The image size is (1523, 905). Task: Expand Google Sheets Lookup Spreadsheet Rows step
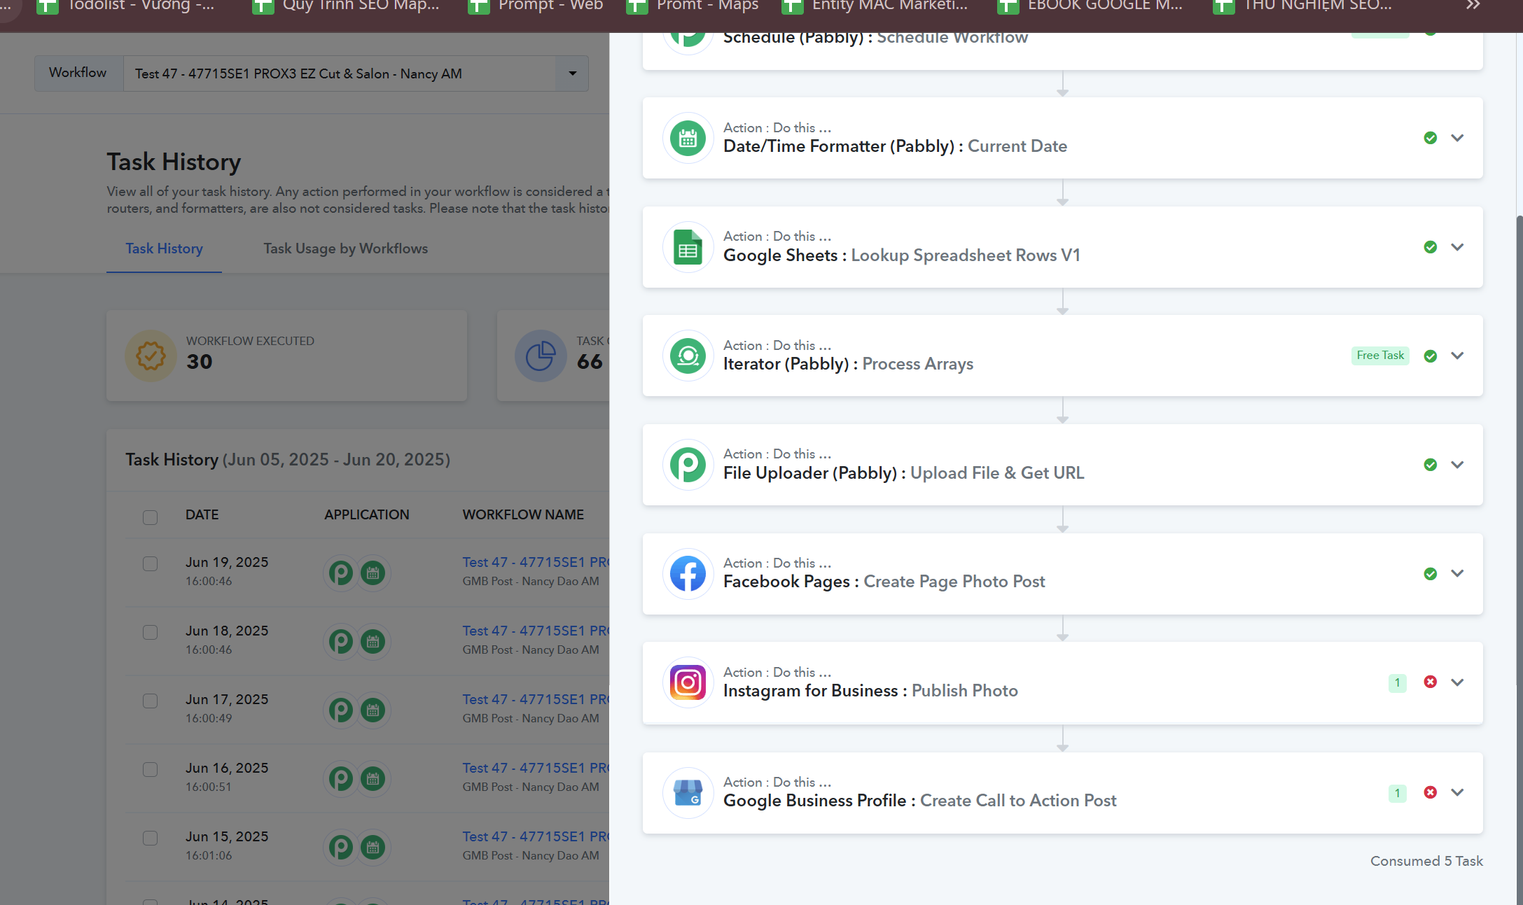(x=1457, y=247)
